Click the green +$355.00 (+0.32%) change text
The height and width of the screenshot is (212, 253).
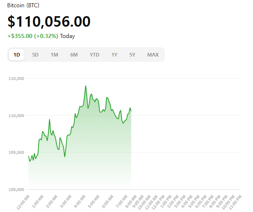pos(33,36)
